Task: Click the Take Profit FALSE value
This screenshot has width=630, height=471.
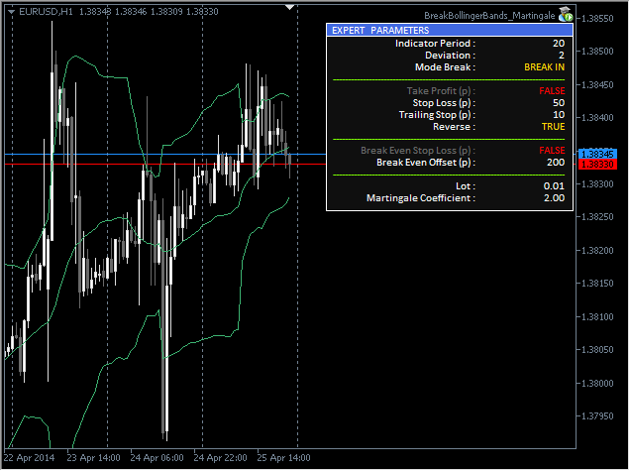Action: coord(552,91)
